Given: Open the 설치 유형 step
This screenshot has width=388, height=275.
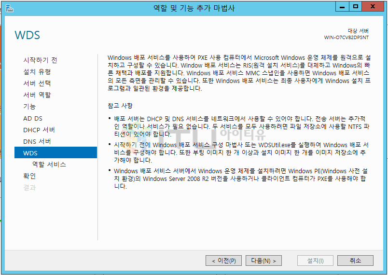Looking at the screenshot, I should click(37, 72).
